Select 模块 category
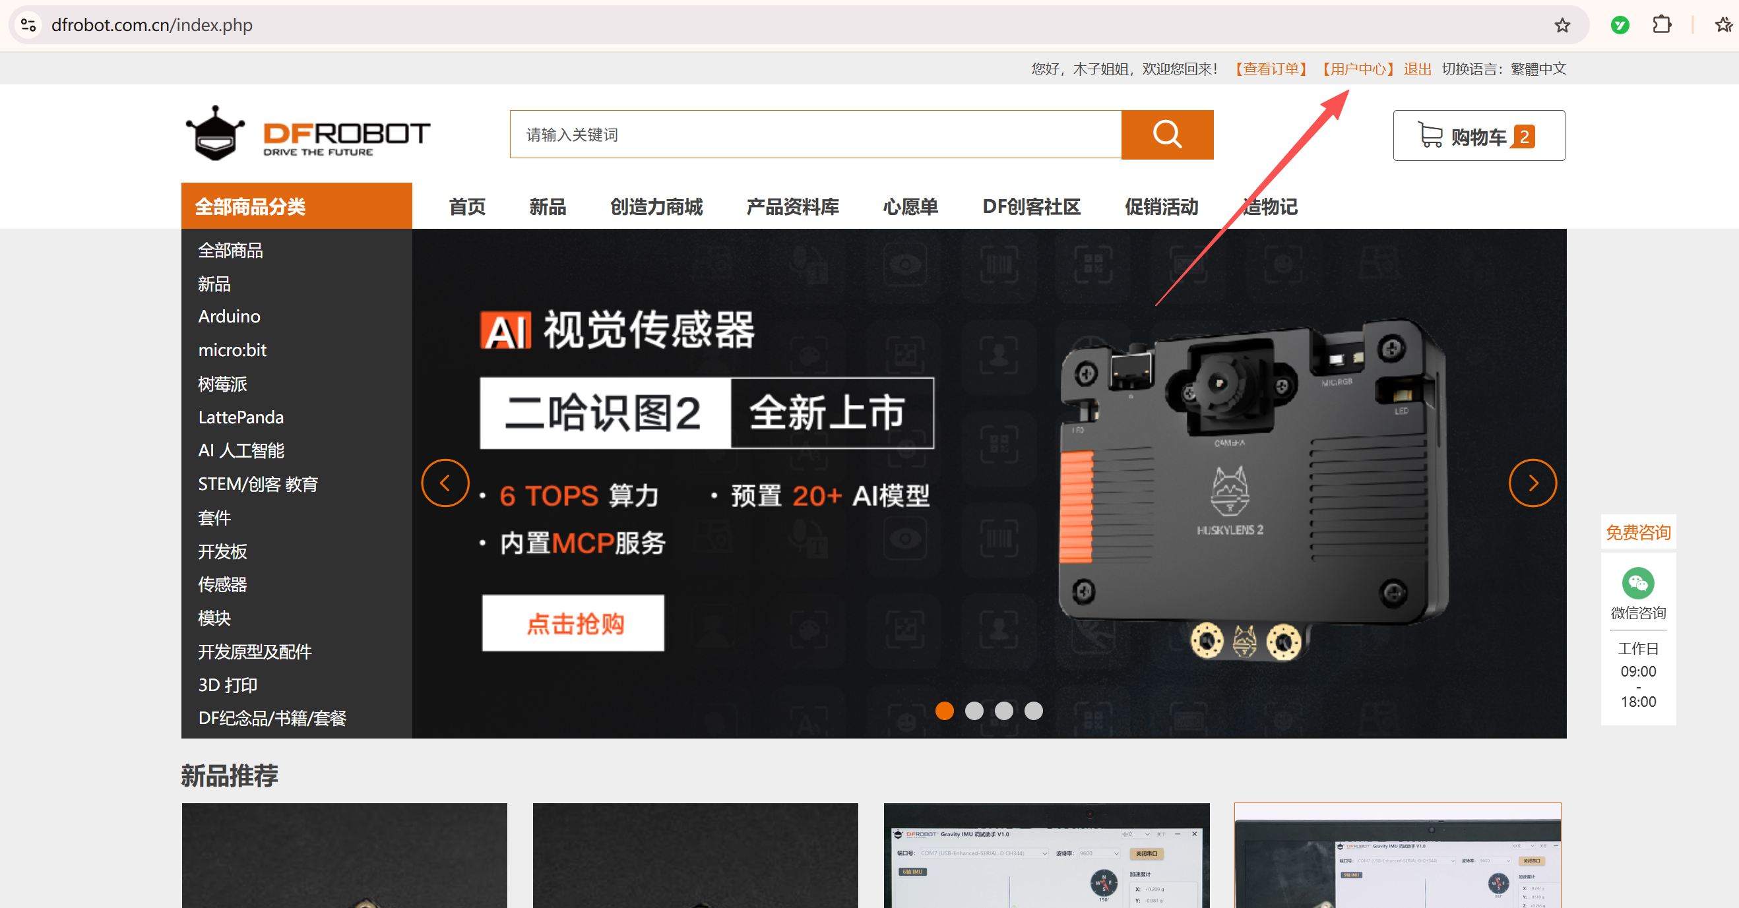The width and height of the screenshot is (1739, 908). 214,618
